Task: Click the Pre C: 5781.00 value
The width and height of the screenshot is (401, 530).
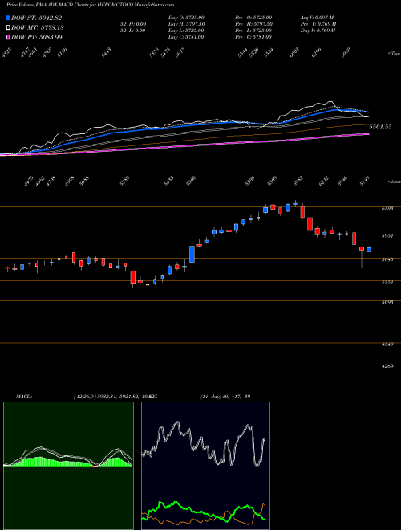Action: coord(253,37)
